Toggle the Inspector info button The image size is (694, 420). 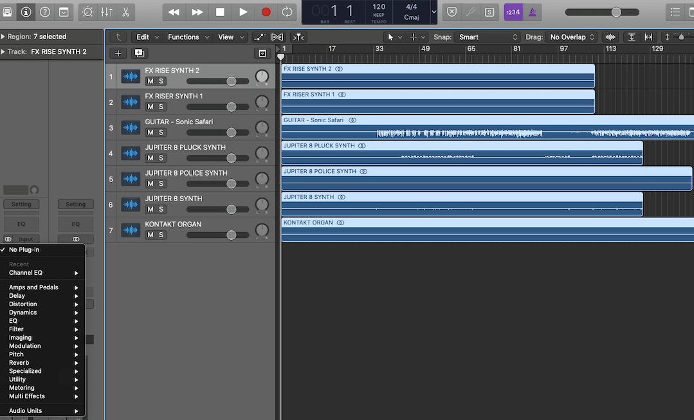point(26,12)
